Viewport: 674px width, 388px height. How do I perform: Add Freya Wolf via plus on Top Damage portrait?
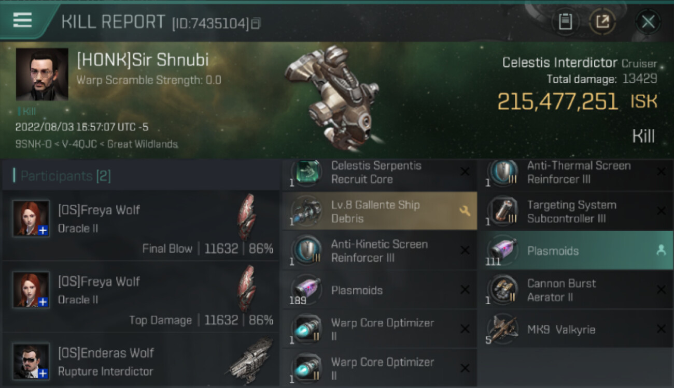tap(44, 302)
